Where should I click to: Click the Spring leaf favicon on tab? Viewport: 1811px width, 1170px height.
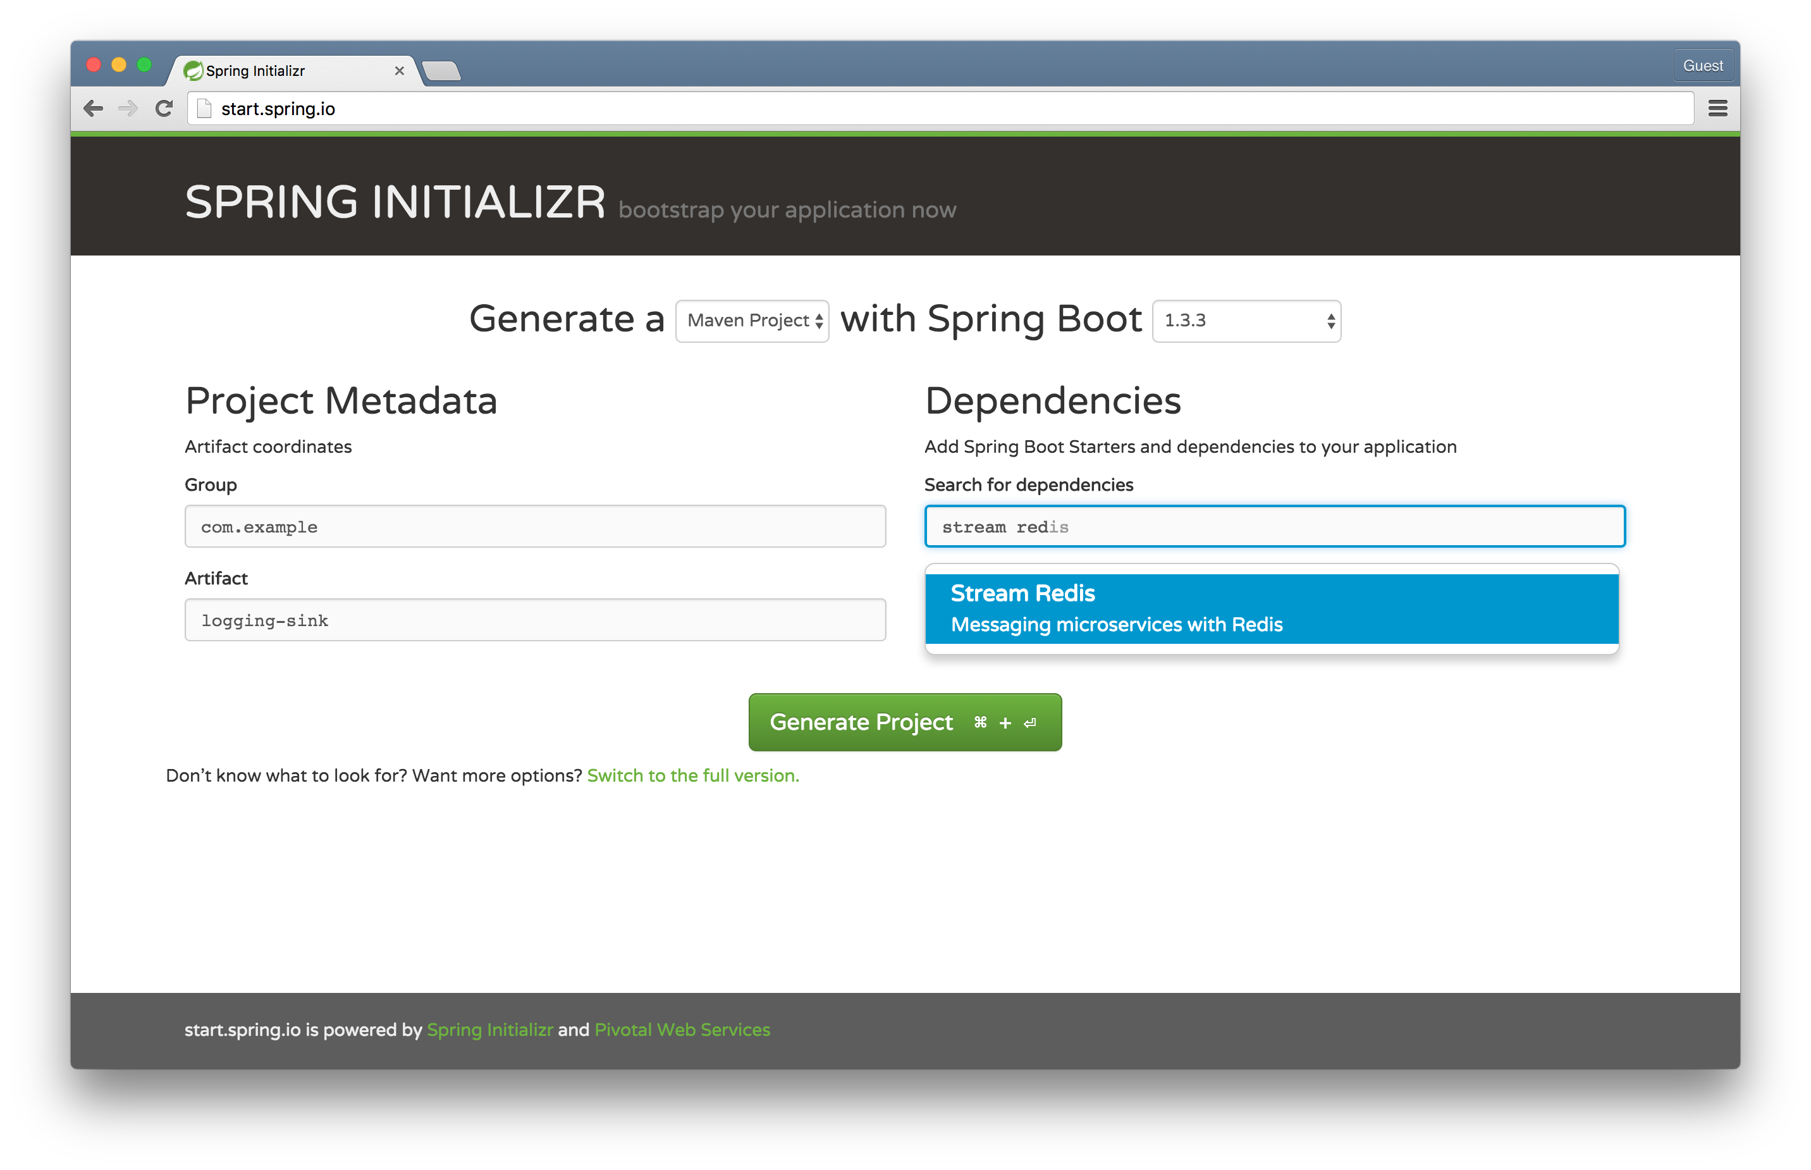(193, 71)
